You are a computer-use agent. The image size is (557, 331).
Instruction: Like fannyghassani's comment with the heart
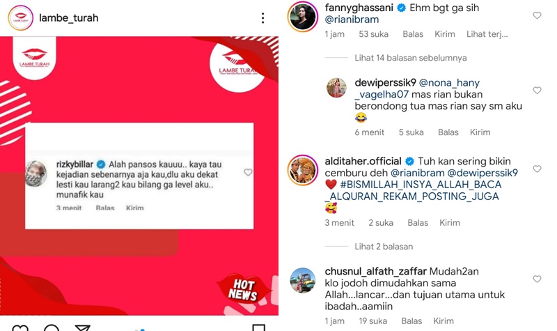537,15
